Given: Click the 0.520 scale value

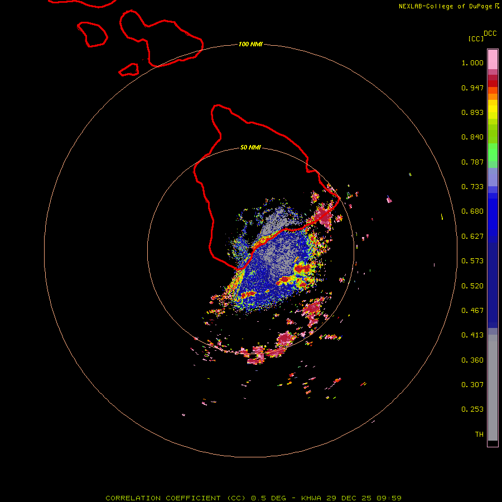Looking at the screenshot, I should coord(472,286).
